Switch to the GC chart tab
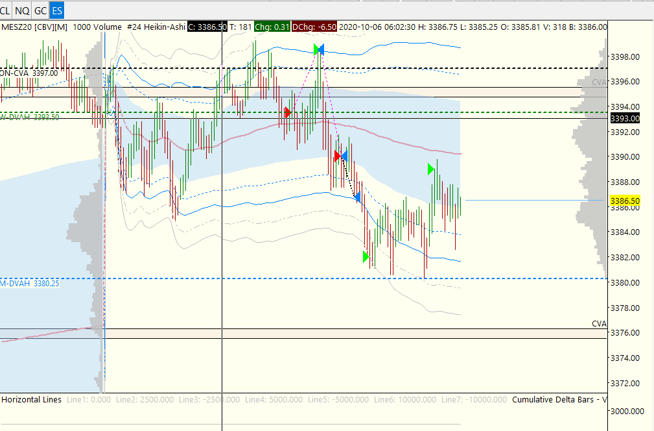 pyautogui.click(x=40, y=10)
